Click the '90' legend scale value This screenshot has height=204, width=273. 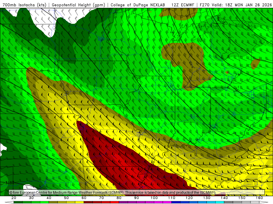point(137,198)
